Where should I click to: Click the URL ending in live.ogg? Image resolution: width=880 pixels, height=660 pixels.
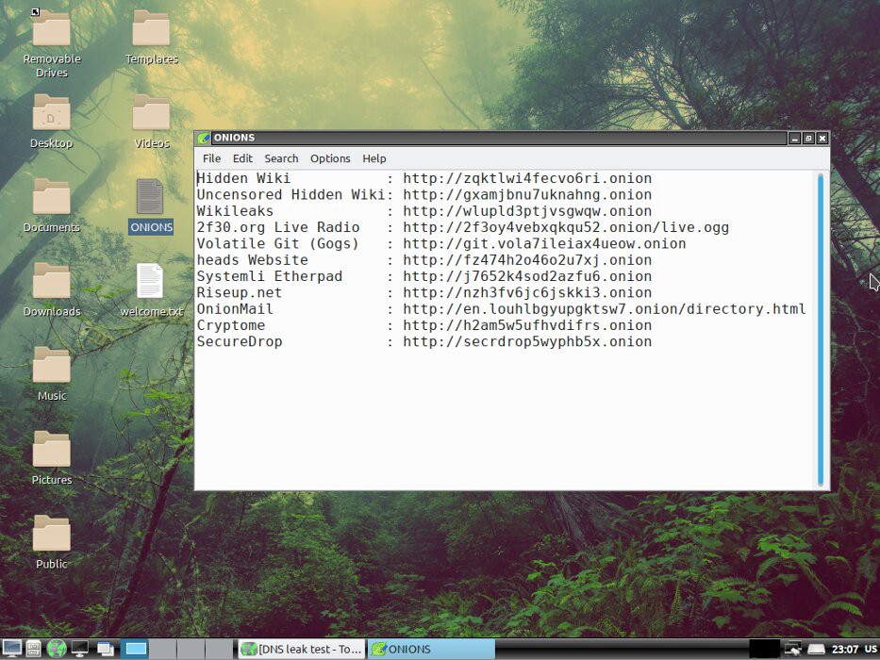click(x=566, y=227)
